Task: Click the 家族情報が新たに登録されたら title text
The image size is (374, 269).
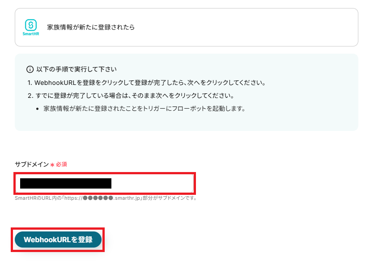Action: pos(91,27)
